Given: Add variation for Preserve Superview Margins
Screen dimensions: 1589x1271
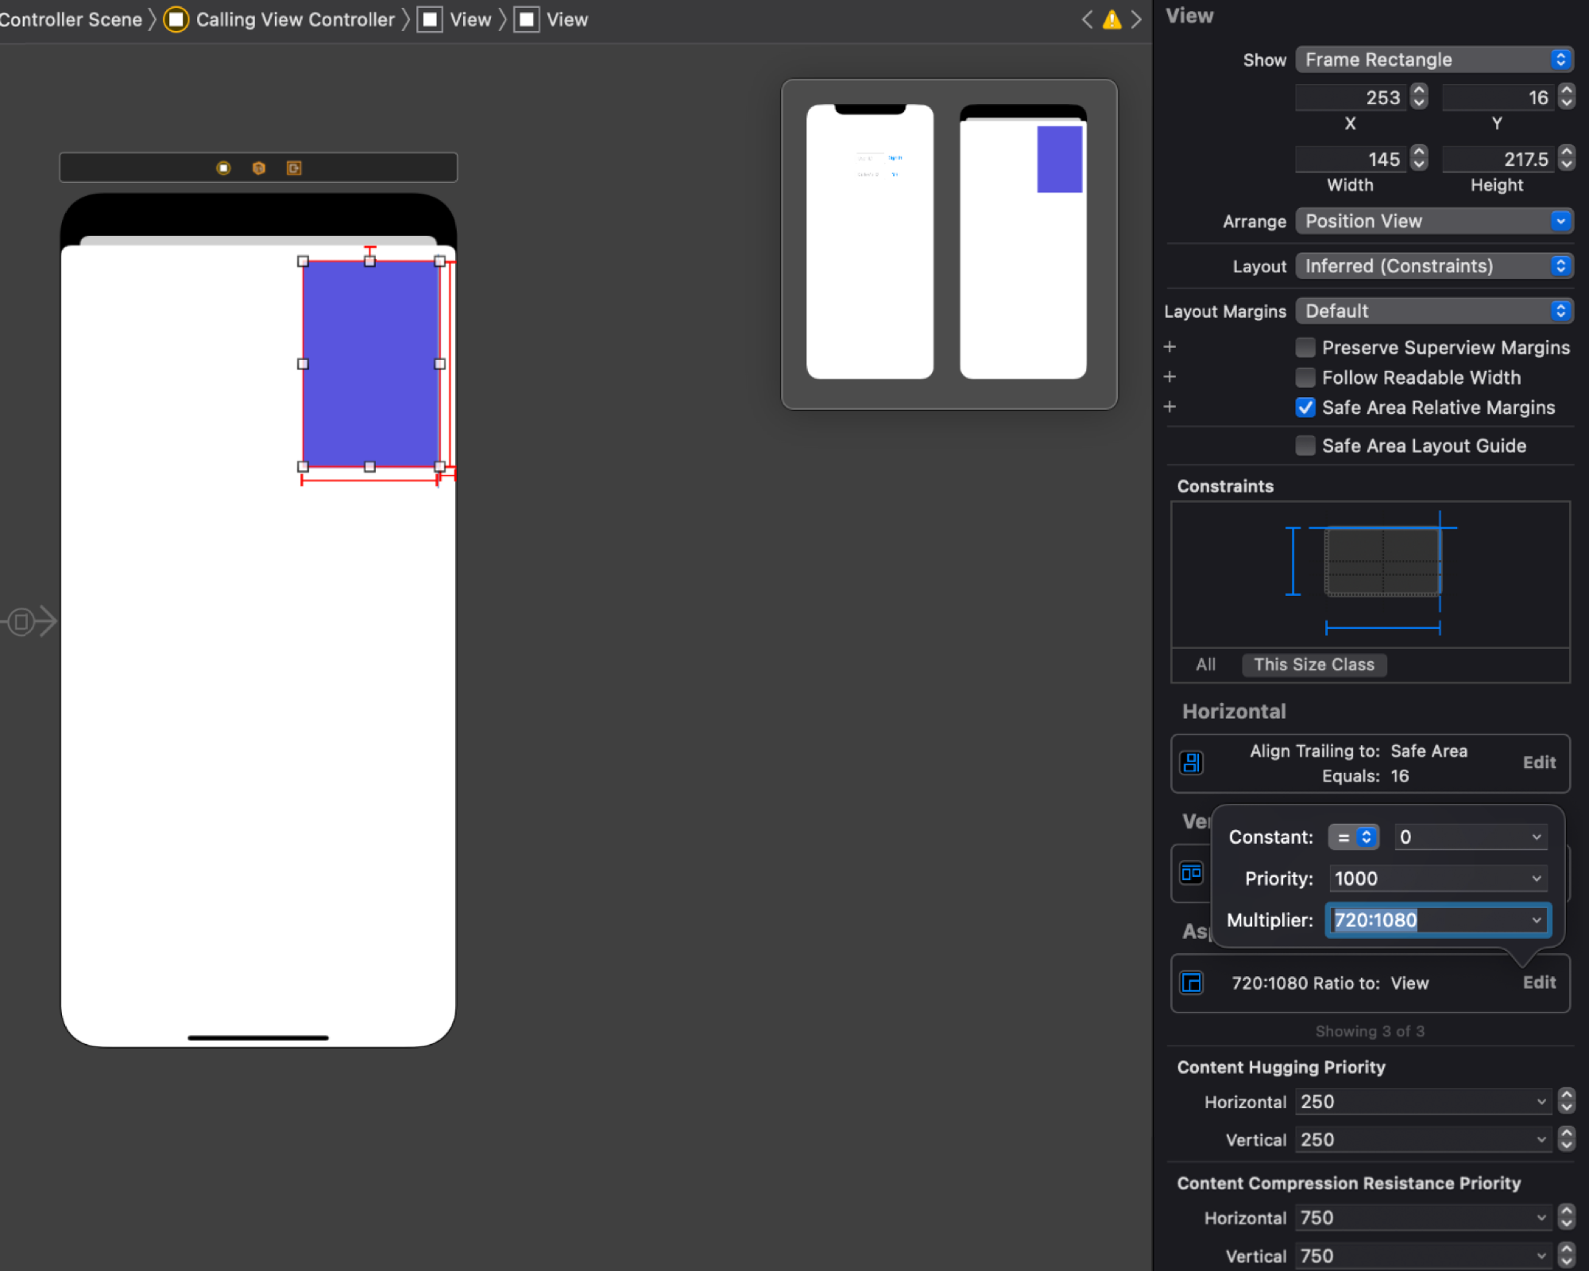Looking at the screenshot, I should (1170, 347).
